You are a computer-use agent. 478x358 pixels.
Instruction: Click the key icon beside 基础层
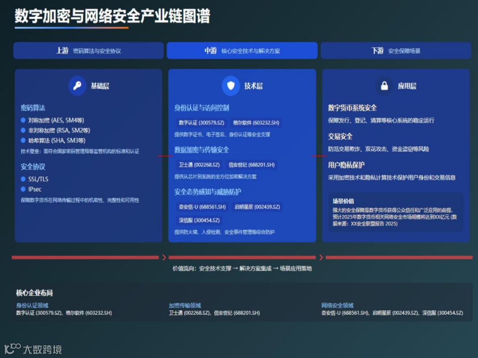click(x=77, y=86)
